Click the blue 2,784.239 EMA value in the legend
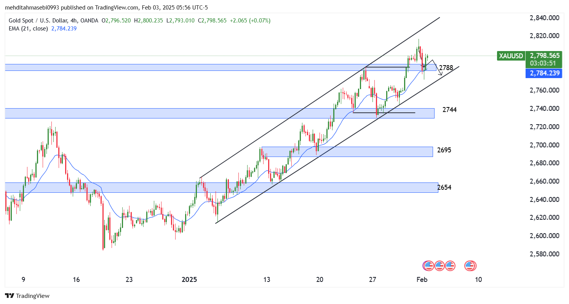The width and height of the screenshot is (569, 304). pyautogui.click(x=64, y=28)
